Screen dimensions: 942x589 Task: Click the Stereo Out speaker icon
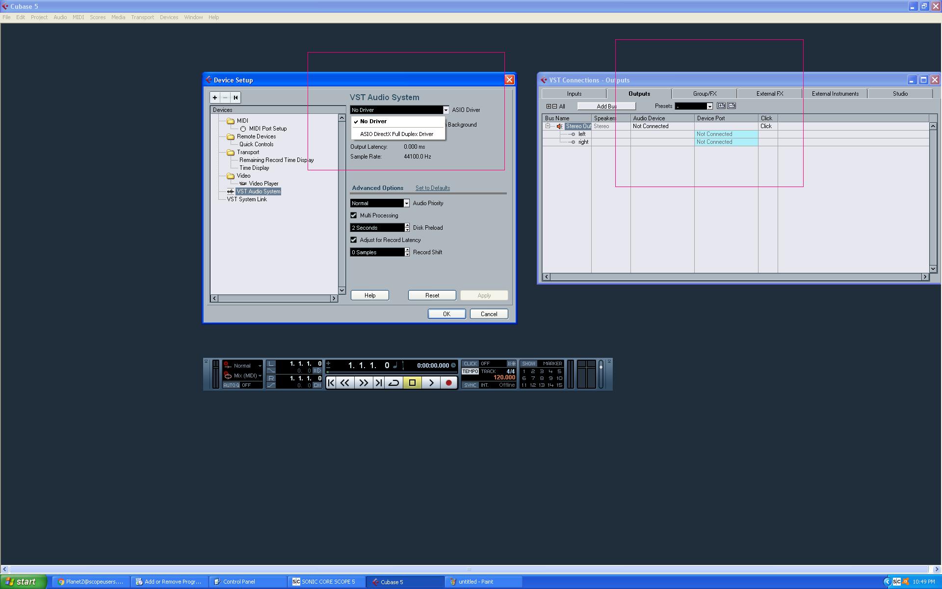[559, 127]
